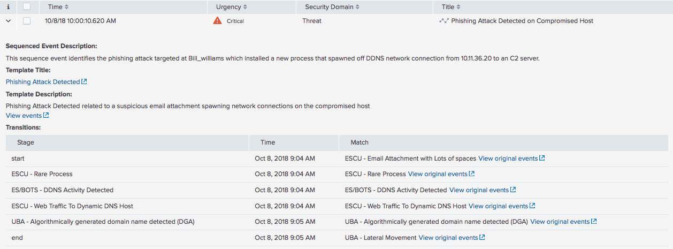View original events for DDNS Activity Detected
Image resolution: width=673 pixels, height=249 pixels.
(479, 190)
